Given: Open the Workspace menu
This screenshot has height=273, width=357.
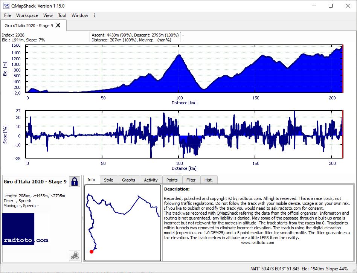Looking at the screenshot, I should click(x=27, y=15).
